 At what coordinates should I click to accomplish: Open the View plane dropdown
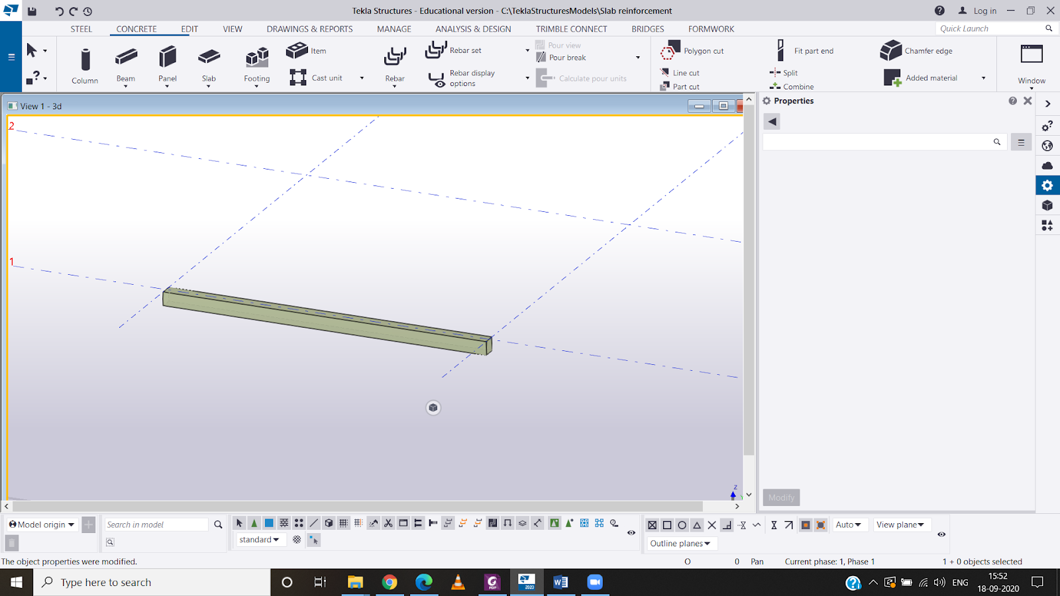click(900, 524)
